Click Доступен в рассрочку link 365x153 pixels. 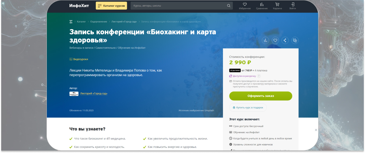point(244,76)
